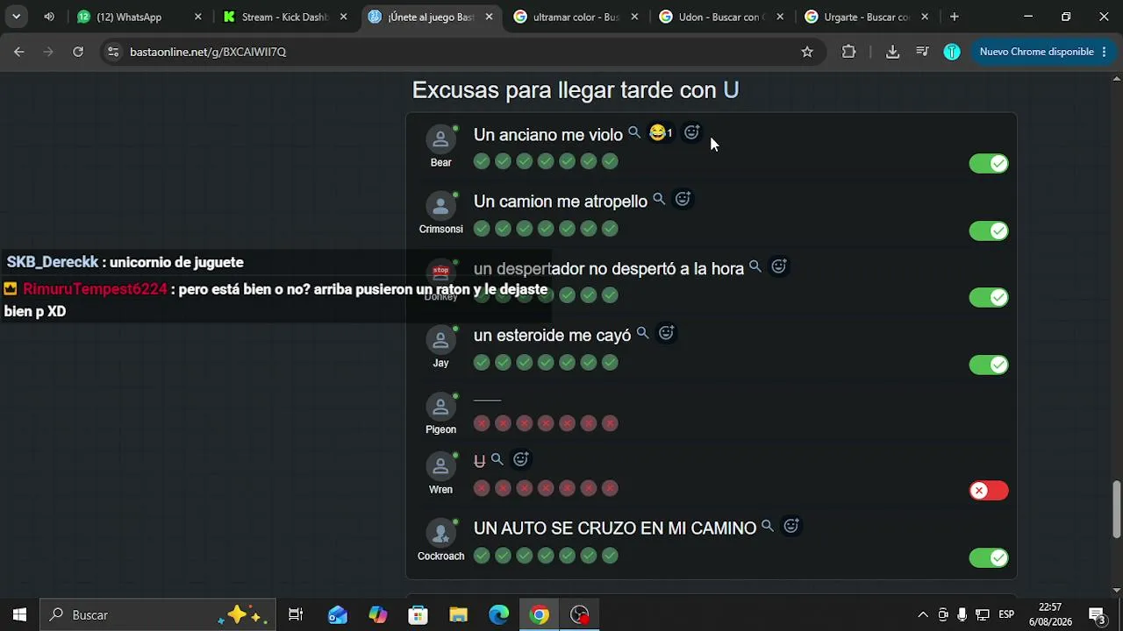This screenshot has width=1123, height=631.
Task: Click Jay's player avatar
Action: pyautogui.click(x=440, y=340)
